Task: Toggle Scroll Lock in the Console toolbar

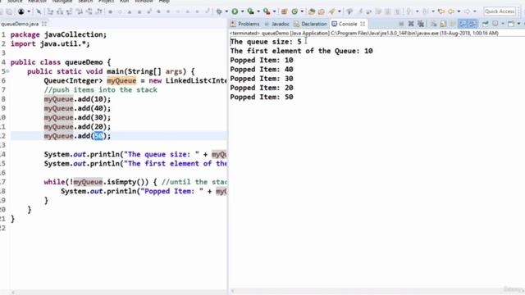Action: pyautogui.click(x=443, y=24)
